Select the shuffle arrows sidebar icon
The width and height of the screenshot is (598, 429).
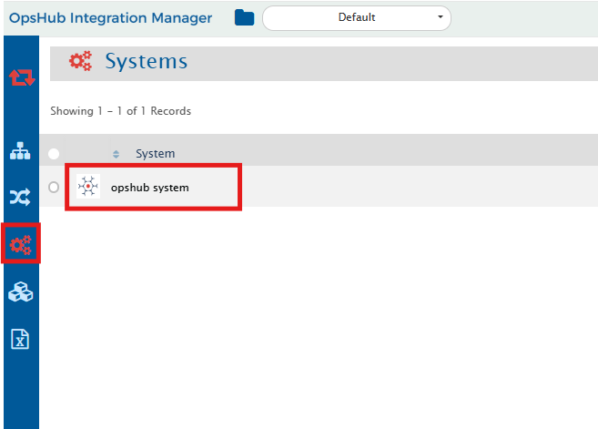20,197
